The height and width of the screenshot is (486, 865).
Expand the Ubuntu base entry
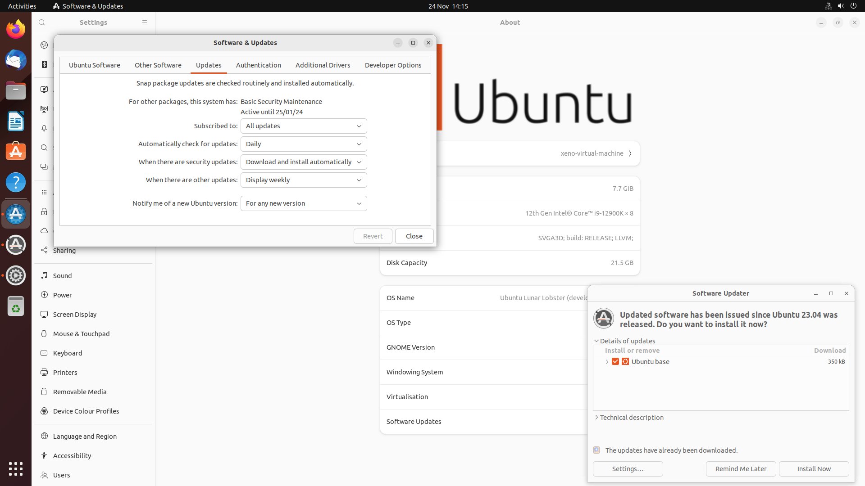coord(606,361)
